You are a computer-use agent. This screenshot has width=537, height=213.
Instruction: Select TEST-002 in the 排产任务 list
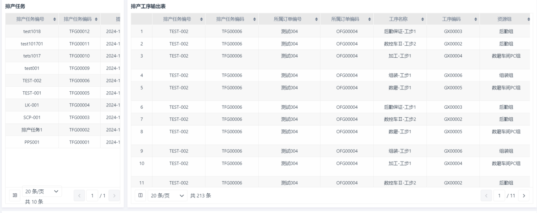[x=63, y=81]
